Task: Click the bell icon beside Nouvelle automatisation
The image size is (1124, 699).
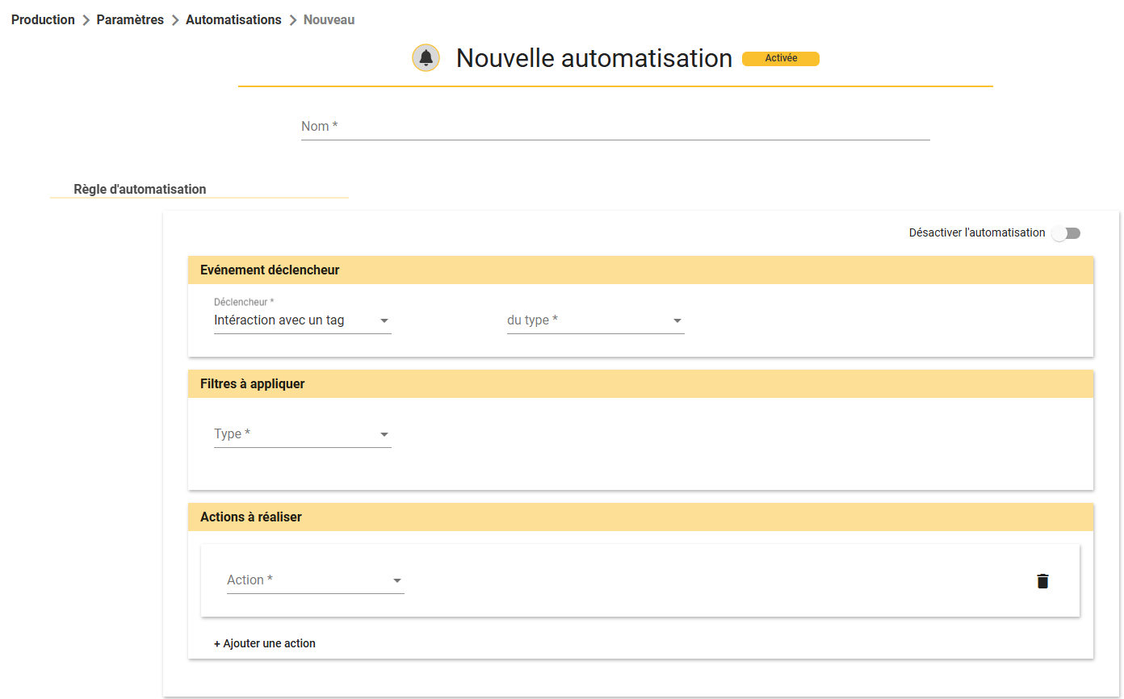Action: pos(426,58)
